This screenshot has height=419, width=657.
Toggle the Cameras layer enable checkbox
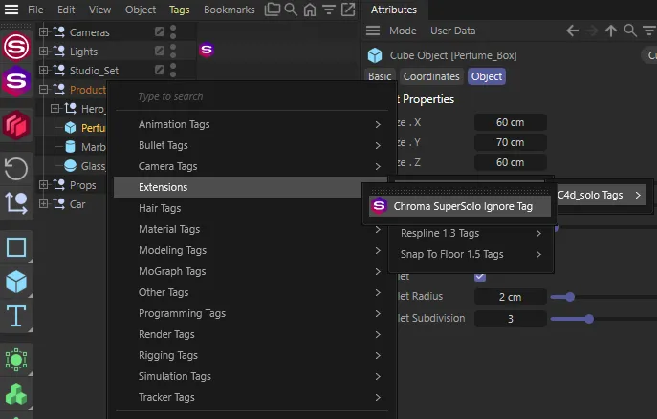pos(159,31)
